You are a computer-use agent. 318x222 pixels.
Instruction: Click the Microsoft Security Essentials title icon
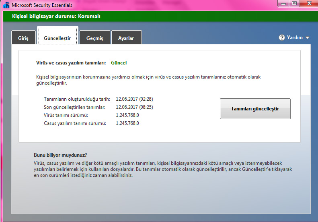click(x=6, y=5)
